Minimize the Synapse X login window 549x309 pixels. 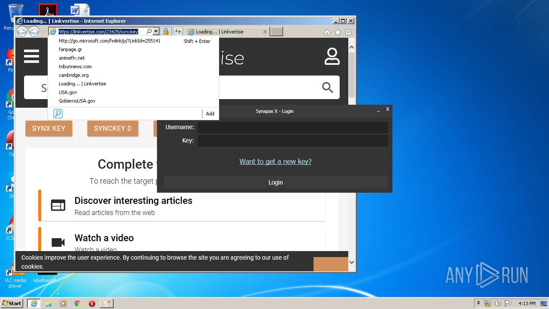point(378,111)
